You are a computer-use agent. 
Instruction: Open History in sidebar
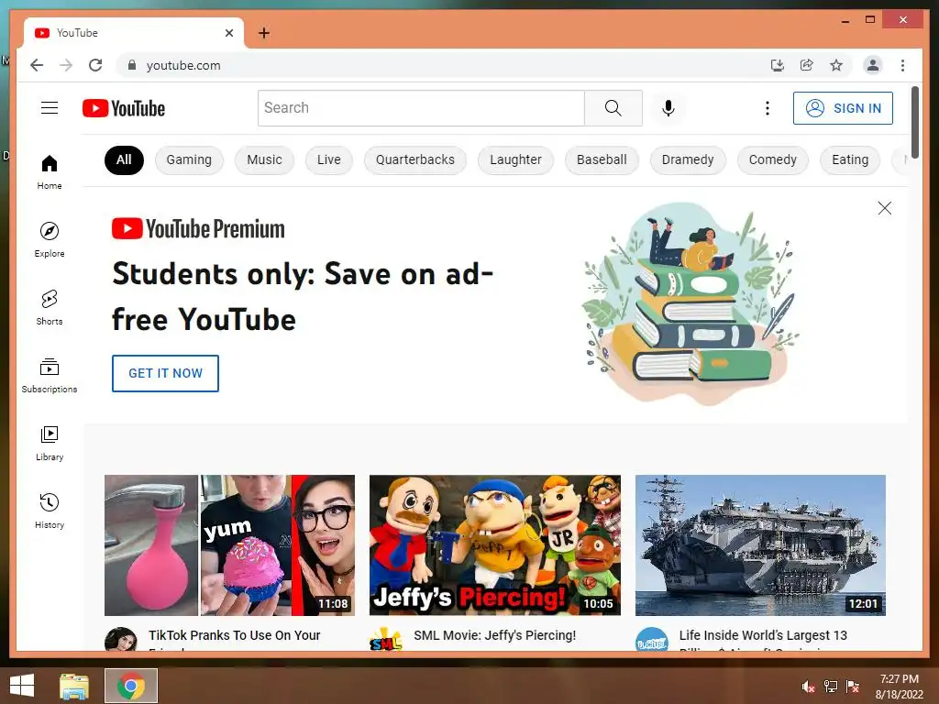50,511
